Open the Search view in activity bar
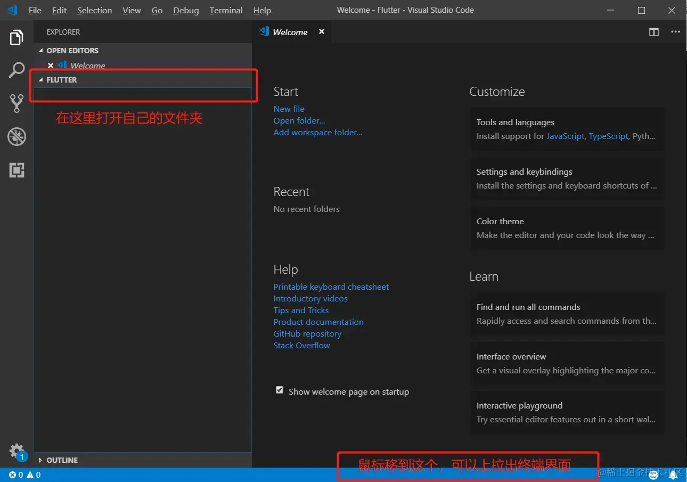The height and width of the screenshot is (482, 687). (17, 70)
